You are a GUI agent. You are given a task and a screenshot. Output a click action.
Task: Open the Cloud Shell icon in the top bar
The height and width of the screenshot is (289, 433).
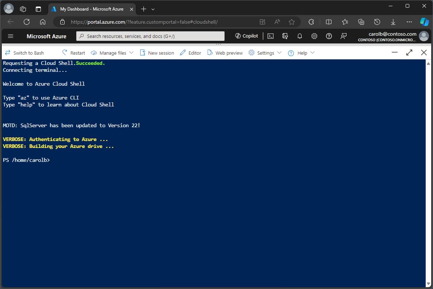pyautogui.click(x=271, y=36)
